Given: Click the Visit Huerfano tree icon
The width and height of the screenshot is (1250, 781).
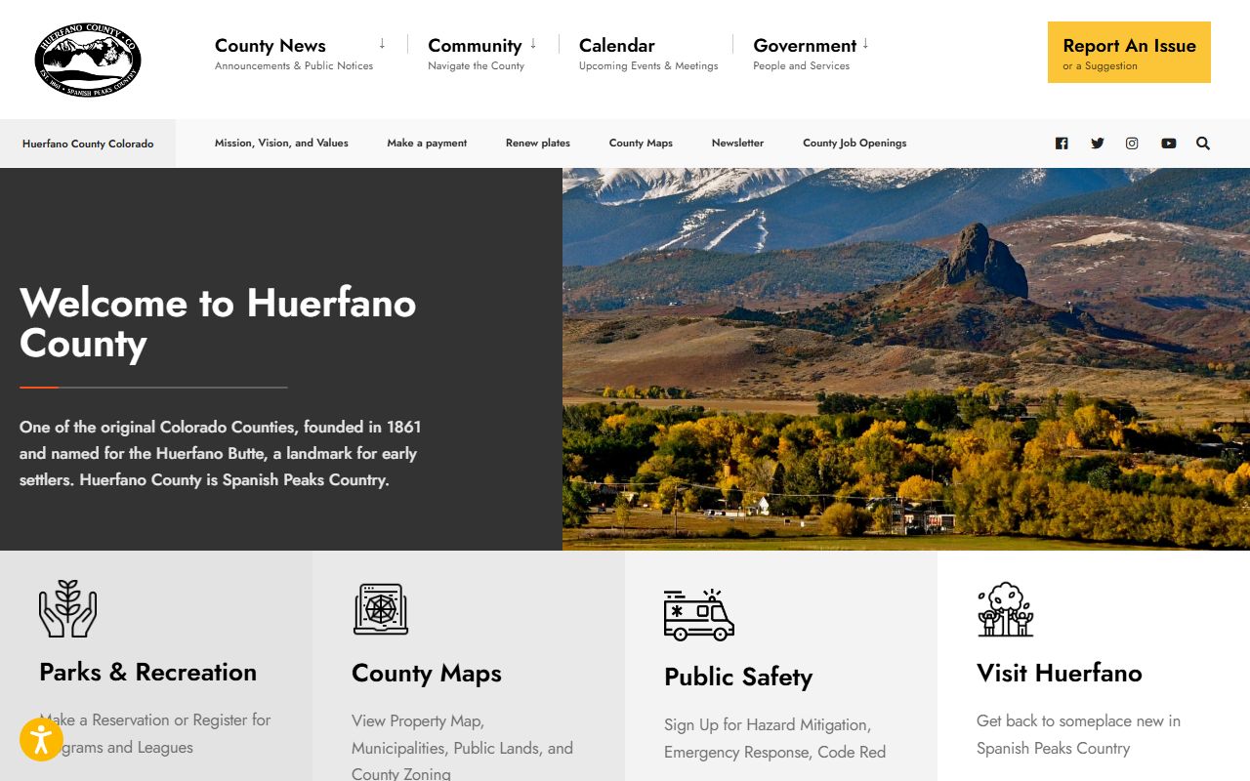Looking at the screenshot, I should point(1006,609).
